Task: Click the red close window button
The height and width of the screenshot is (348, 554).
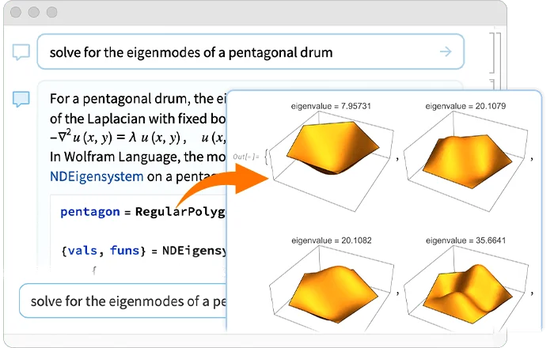Action: point(16,12)
